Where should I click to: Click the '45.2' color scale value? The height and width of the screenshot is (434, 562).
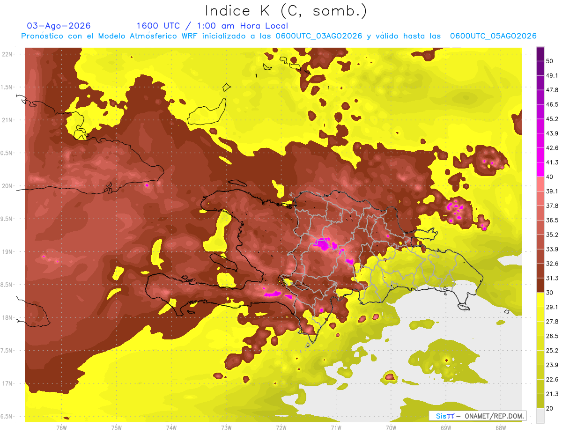pos(552,119)
